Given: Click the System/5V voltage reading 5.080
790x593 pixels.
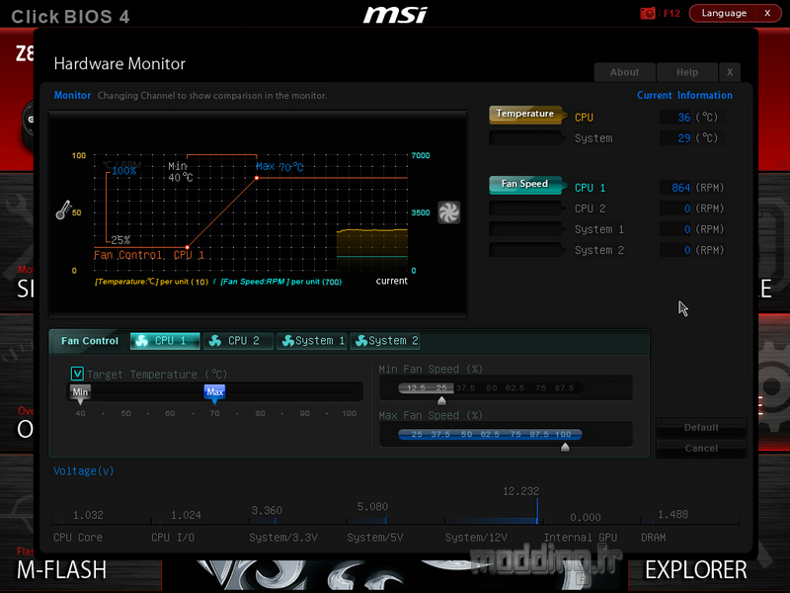Looking at the screenshot, I should (x=372, y=506).
